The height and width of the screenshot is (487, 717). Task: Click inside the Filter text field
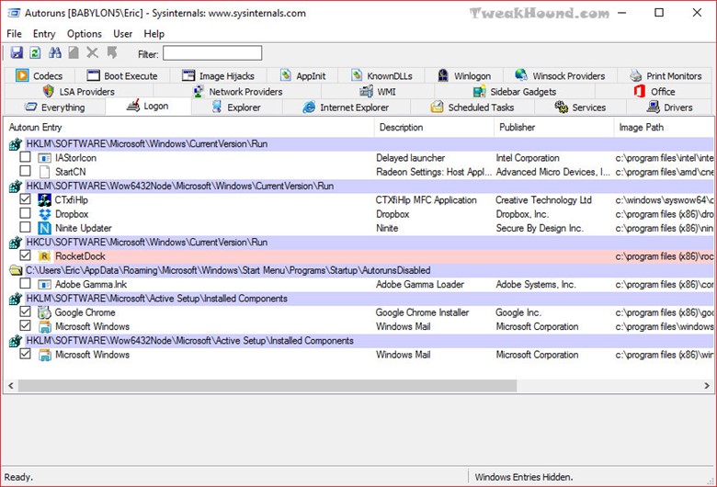(212, 53)
